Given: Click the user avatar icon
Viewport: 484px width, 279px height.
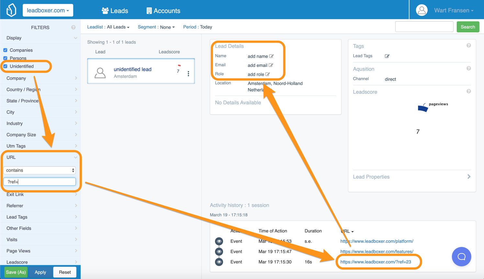Looking at the screenshot, I should (422, 10).
